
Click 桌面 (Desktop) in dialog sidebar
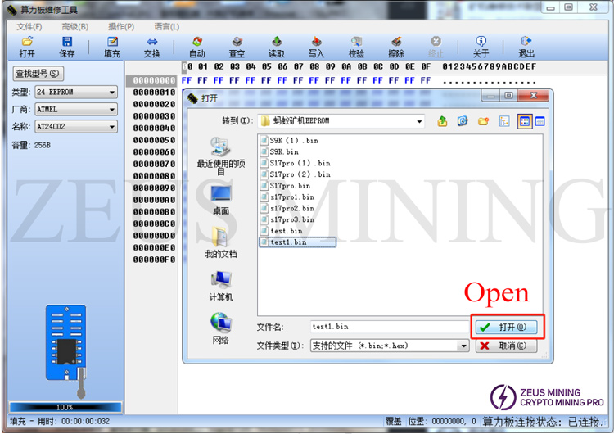tap(220, 199)
